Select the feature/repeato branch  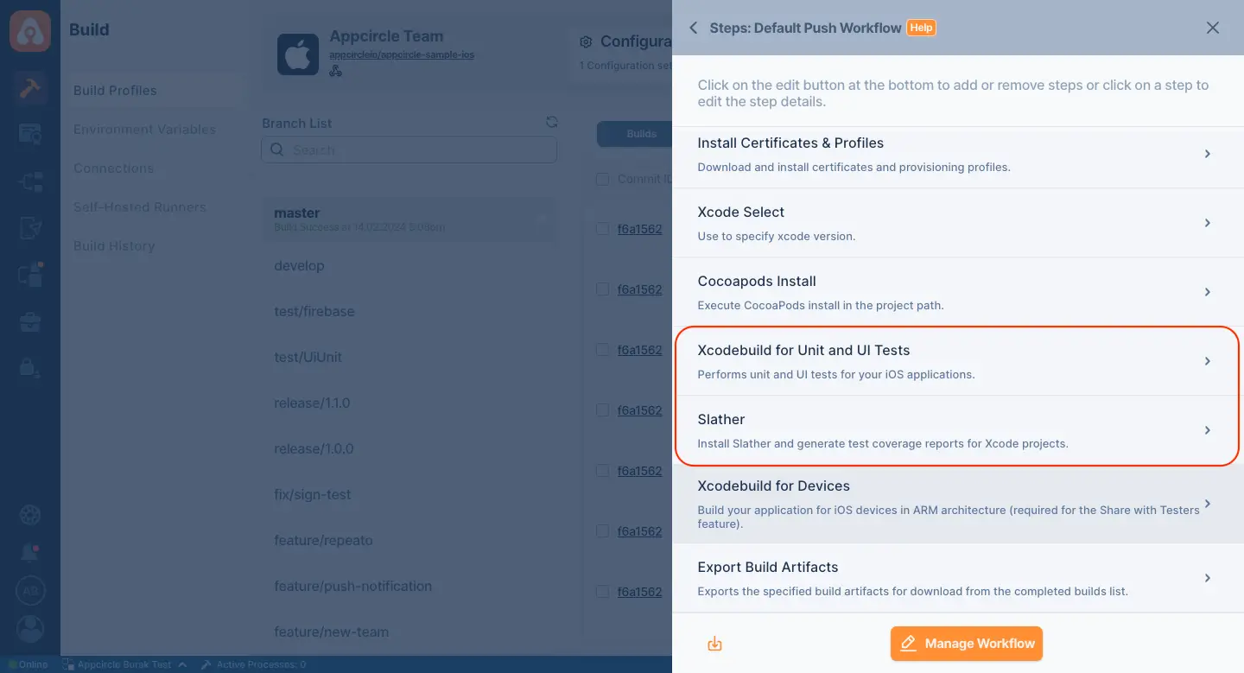tap(323, 540)
